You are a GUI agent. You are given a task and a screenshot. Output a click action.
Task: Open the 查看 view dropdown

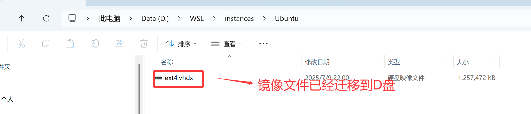click(x=227, y=44)
